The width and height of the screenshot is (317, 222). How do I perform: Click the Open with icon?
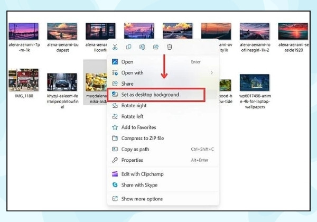pos(115,72)
